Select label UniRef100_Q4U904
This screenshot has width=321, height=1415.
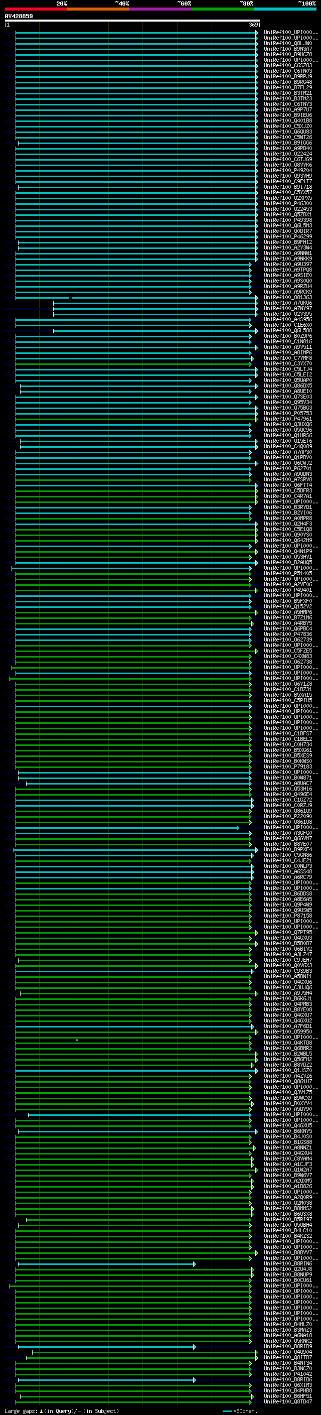click(288, 1352)
